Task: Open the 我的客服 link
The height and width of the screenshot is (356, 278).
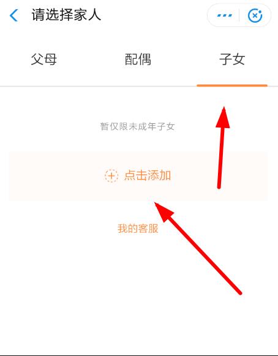Action: pos(138,229)
